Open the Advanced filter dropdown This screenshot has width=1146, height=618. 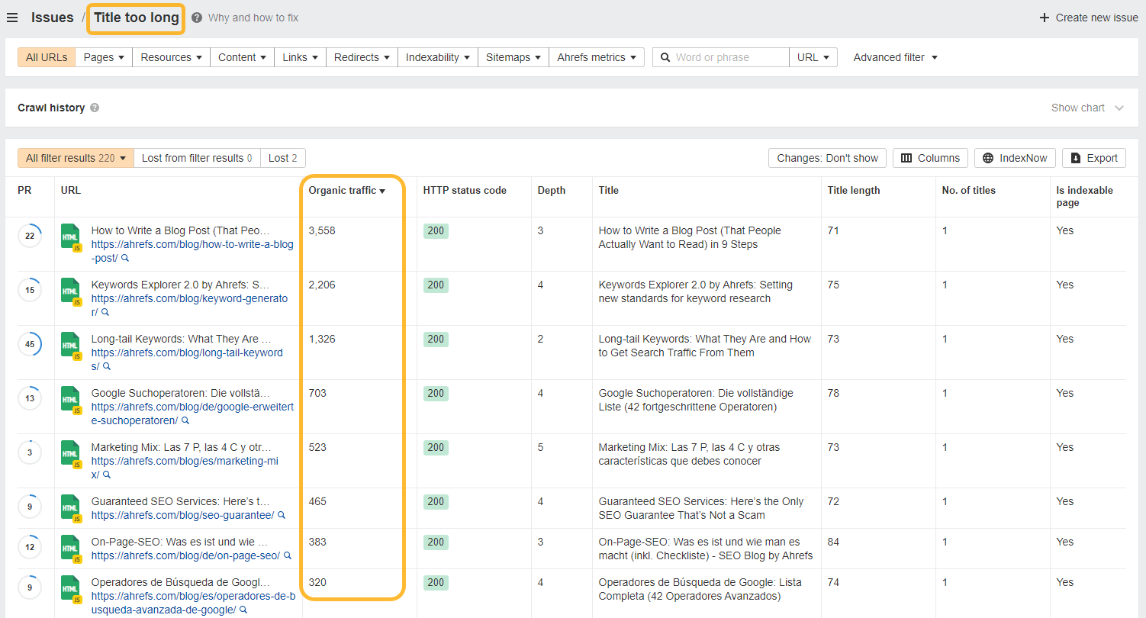(x=894, y=56)
